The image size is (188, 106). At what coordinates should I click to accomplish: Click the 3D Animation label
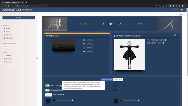click(x=83, y=24)
